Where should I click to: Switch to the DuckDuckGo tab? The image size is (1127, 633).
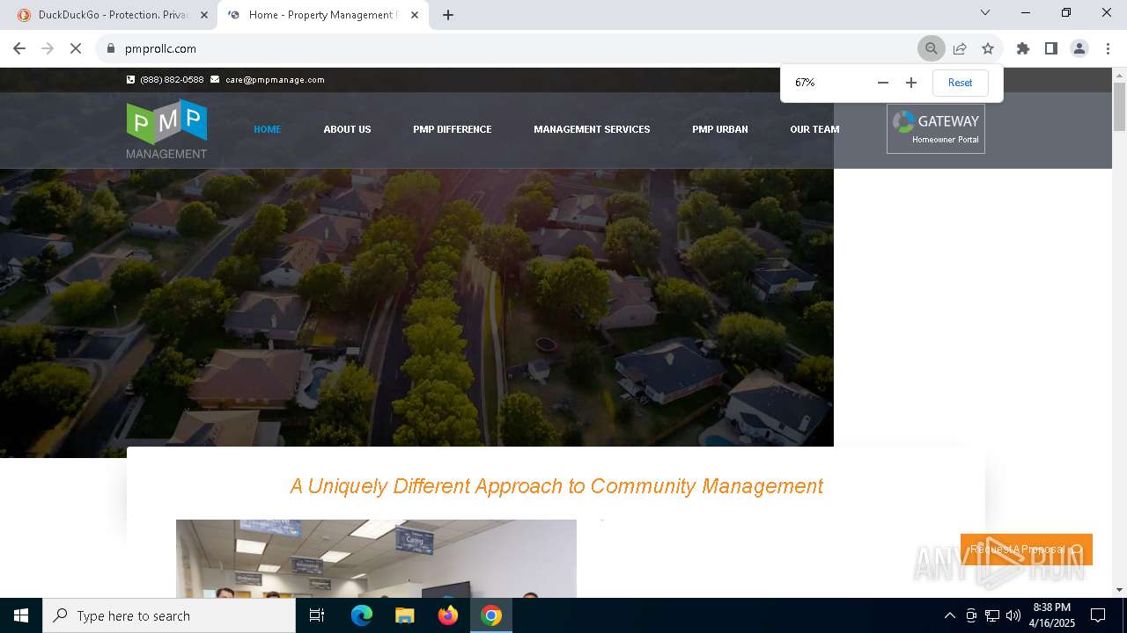(113, 15)
